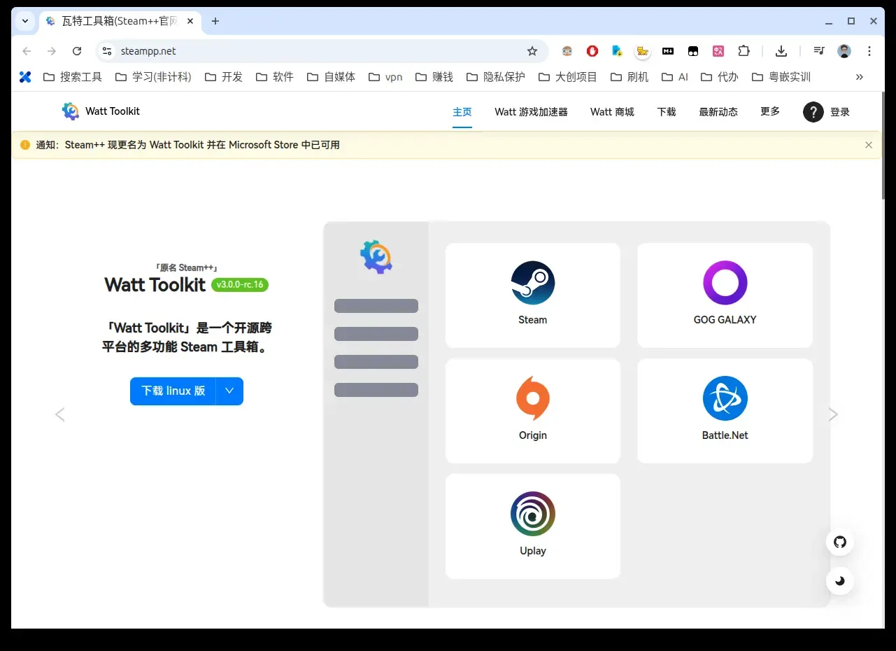
Task: Click the Origin platform icon
Action: [x=532, y=398]
